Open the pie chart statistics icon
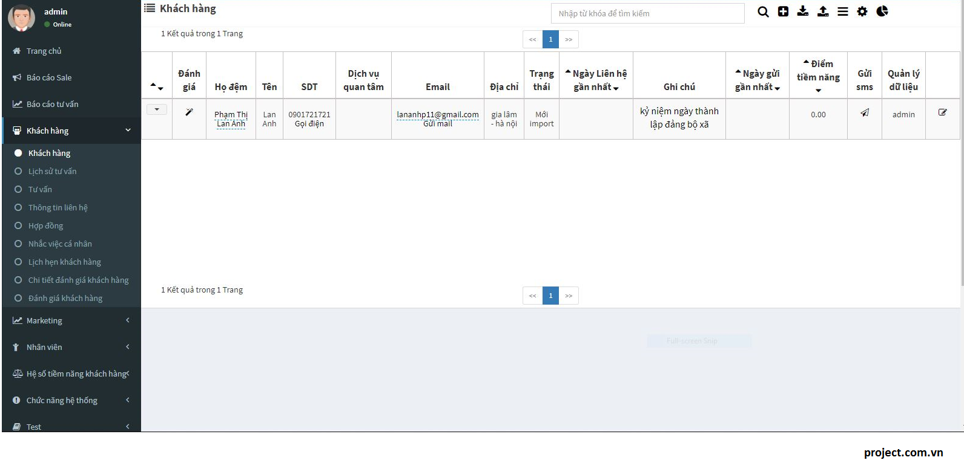The width and height of the screenshot is (964, 463). 882,11
